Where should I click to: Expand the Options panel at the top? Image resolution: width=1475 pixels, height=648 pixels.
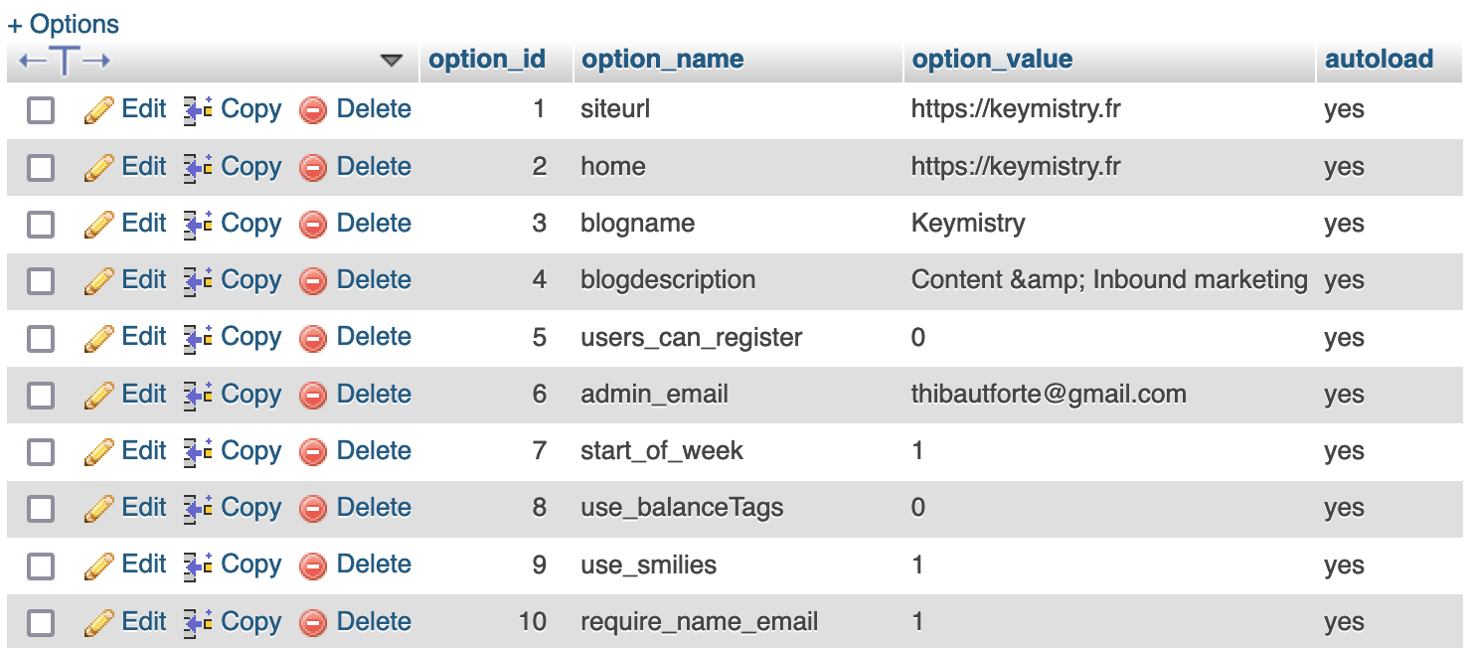click(63, 22)
